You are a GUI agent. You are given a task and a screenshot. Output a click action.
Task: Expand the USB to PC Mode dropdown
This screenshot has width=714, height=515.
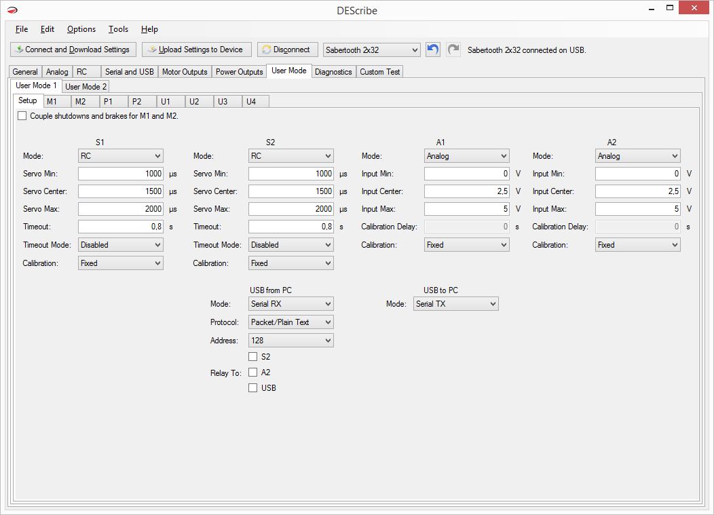(455, 304)
